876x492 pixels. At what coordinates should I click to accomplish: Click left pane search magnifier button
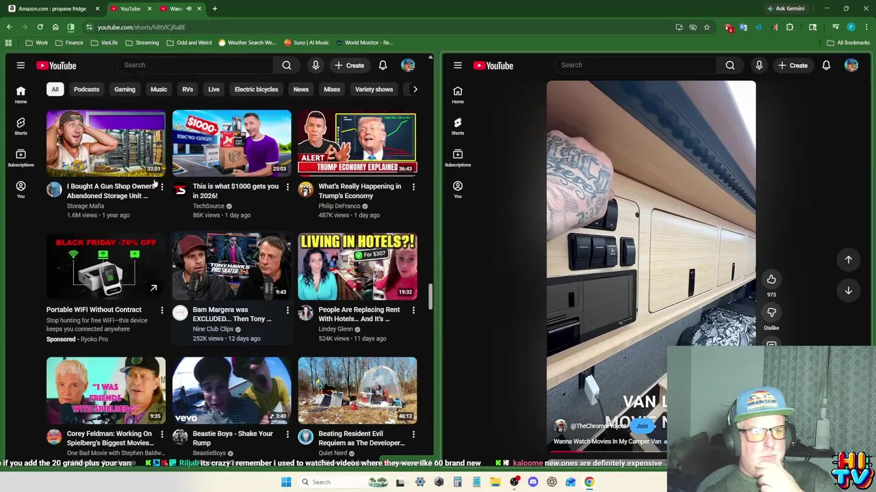click(x=287, y=66)
